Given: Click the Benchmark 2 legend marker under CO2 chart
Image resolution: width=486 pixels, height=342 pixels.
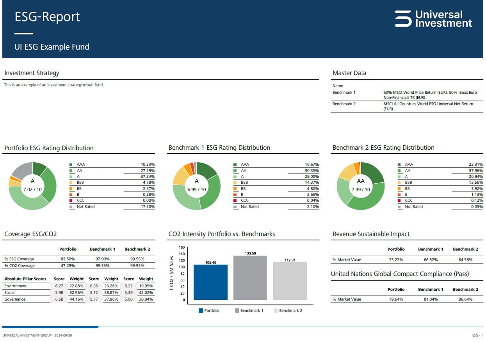Looking at the screenshot, I should point(276,310).
